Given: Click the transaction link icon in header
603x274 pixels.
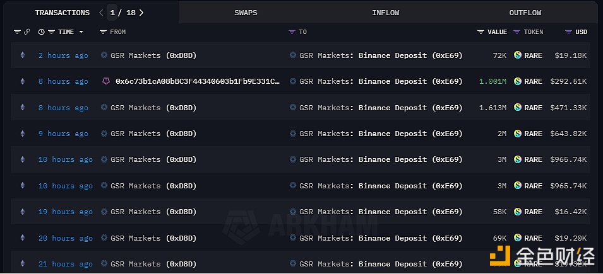Looking at the screenshot, I should (27, 32).
